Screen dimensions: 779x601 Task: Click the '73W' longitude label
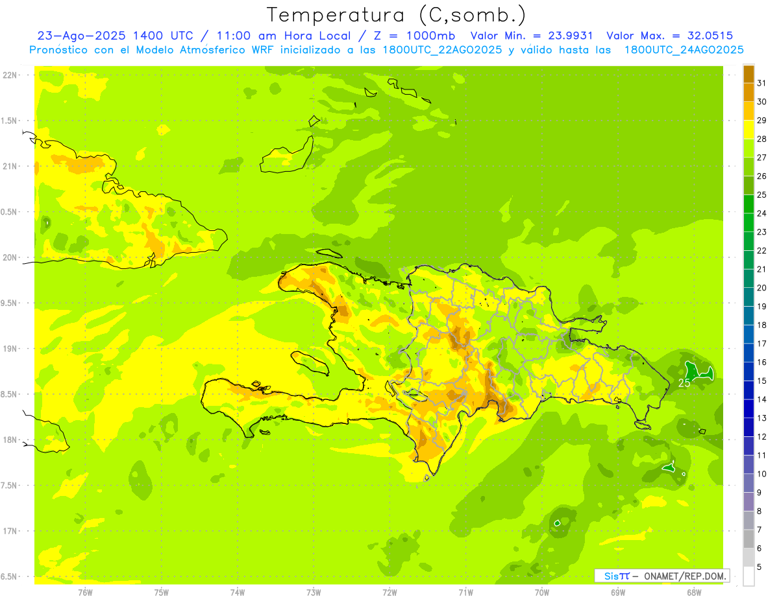pos(314,592)
